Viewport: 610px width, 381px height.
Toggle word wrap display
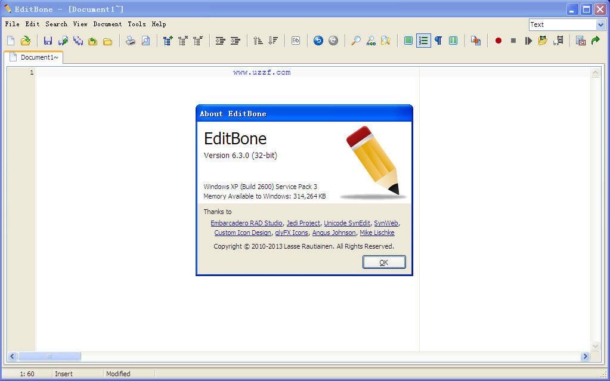[x=407, y=41]
